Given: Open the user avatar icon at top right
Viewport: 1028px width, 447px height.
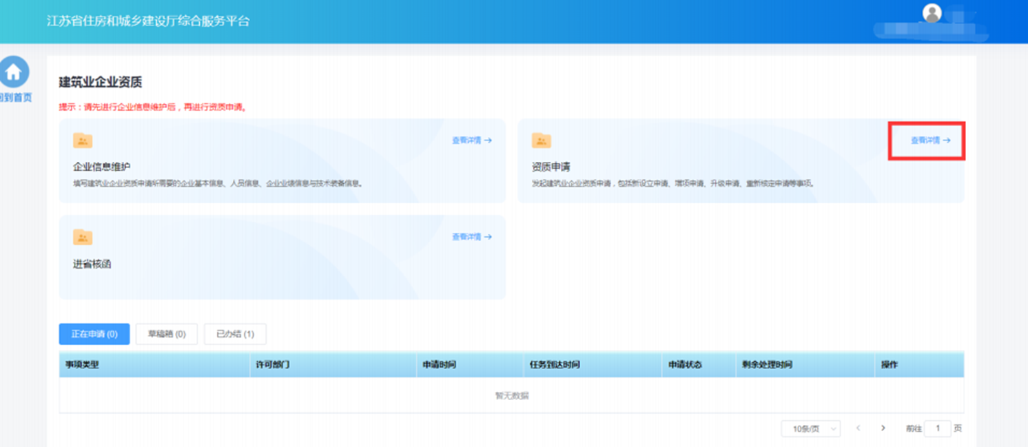Looking at the screenshot, I should coord(932,13).
